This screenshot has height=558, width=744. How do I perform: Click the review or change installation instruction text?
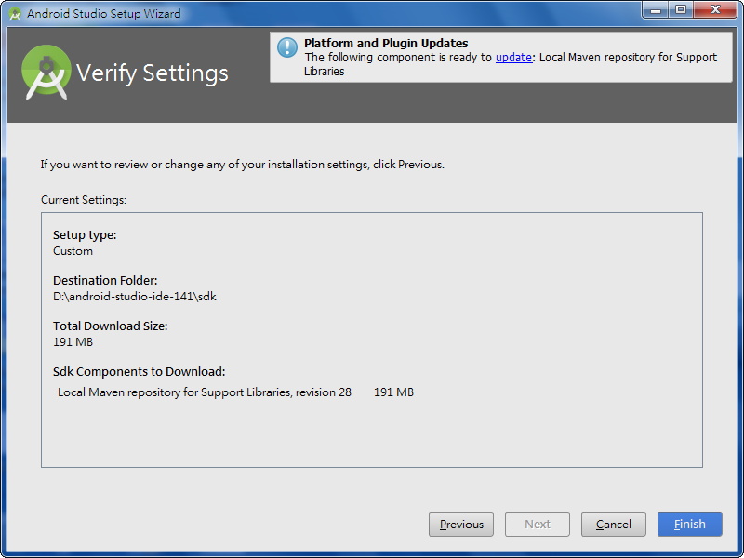[242, 165]
